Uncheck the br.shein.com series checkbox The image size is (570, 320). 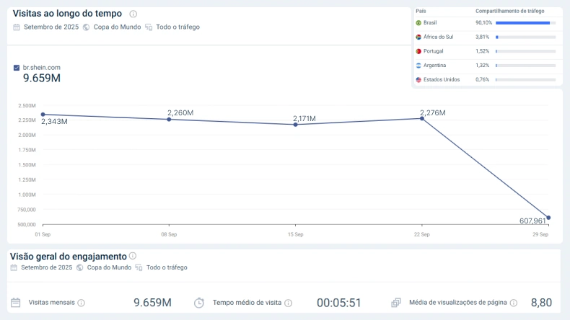pyautogui.click(x=17, y=68)
